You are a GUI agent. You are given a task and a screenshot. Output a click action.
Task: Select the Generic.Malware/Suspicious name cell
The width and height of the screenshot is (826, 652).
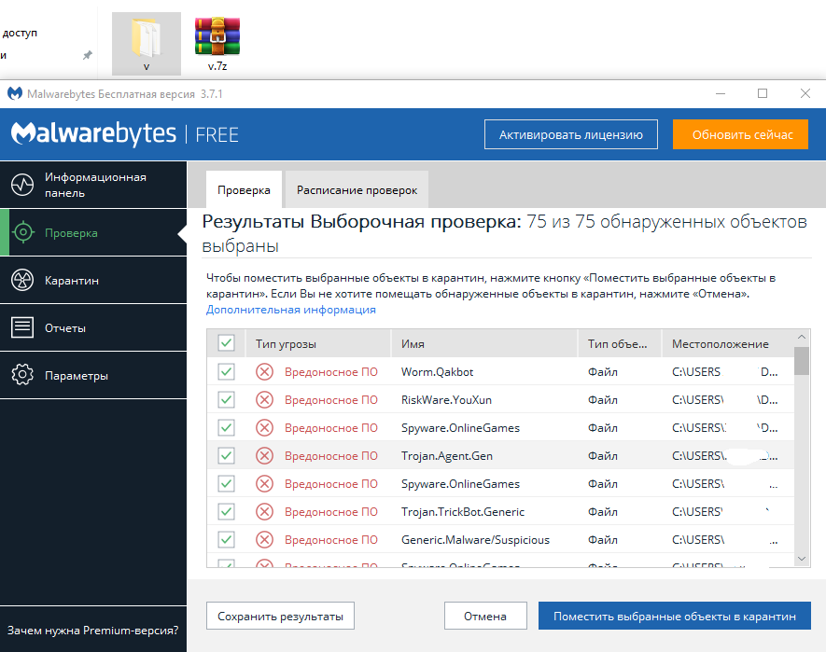click(x=475, y=539)
